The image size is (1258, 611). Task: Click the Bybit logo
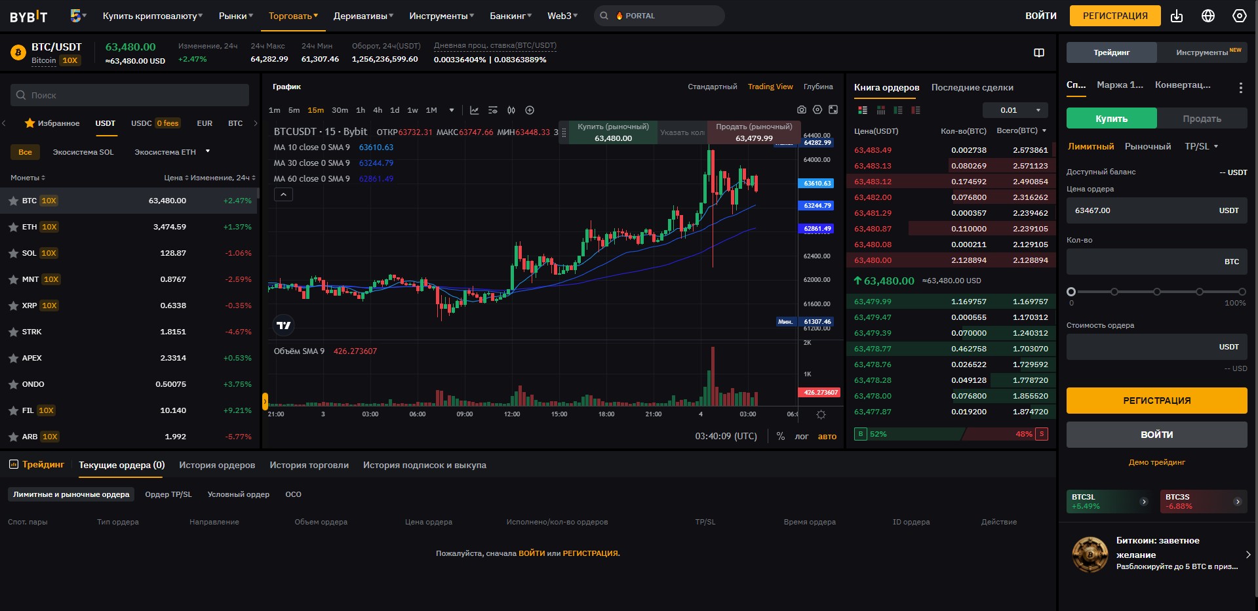tap(28, 16)
